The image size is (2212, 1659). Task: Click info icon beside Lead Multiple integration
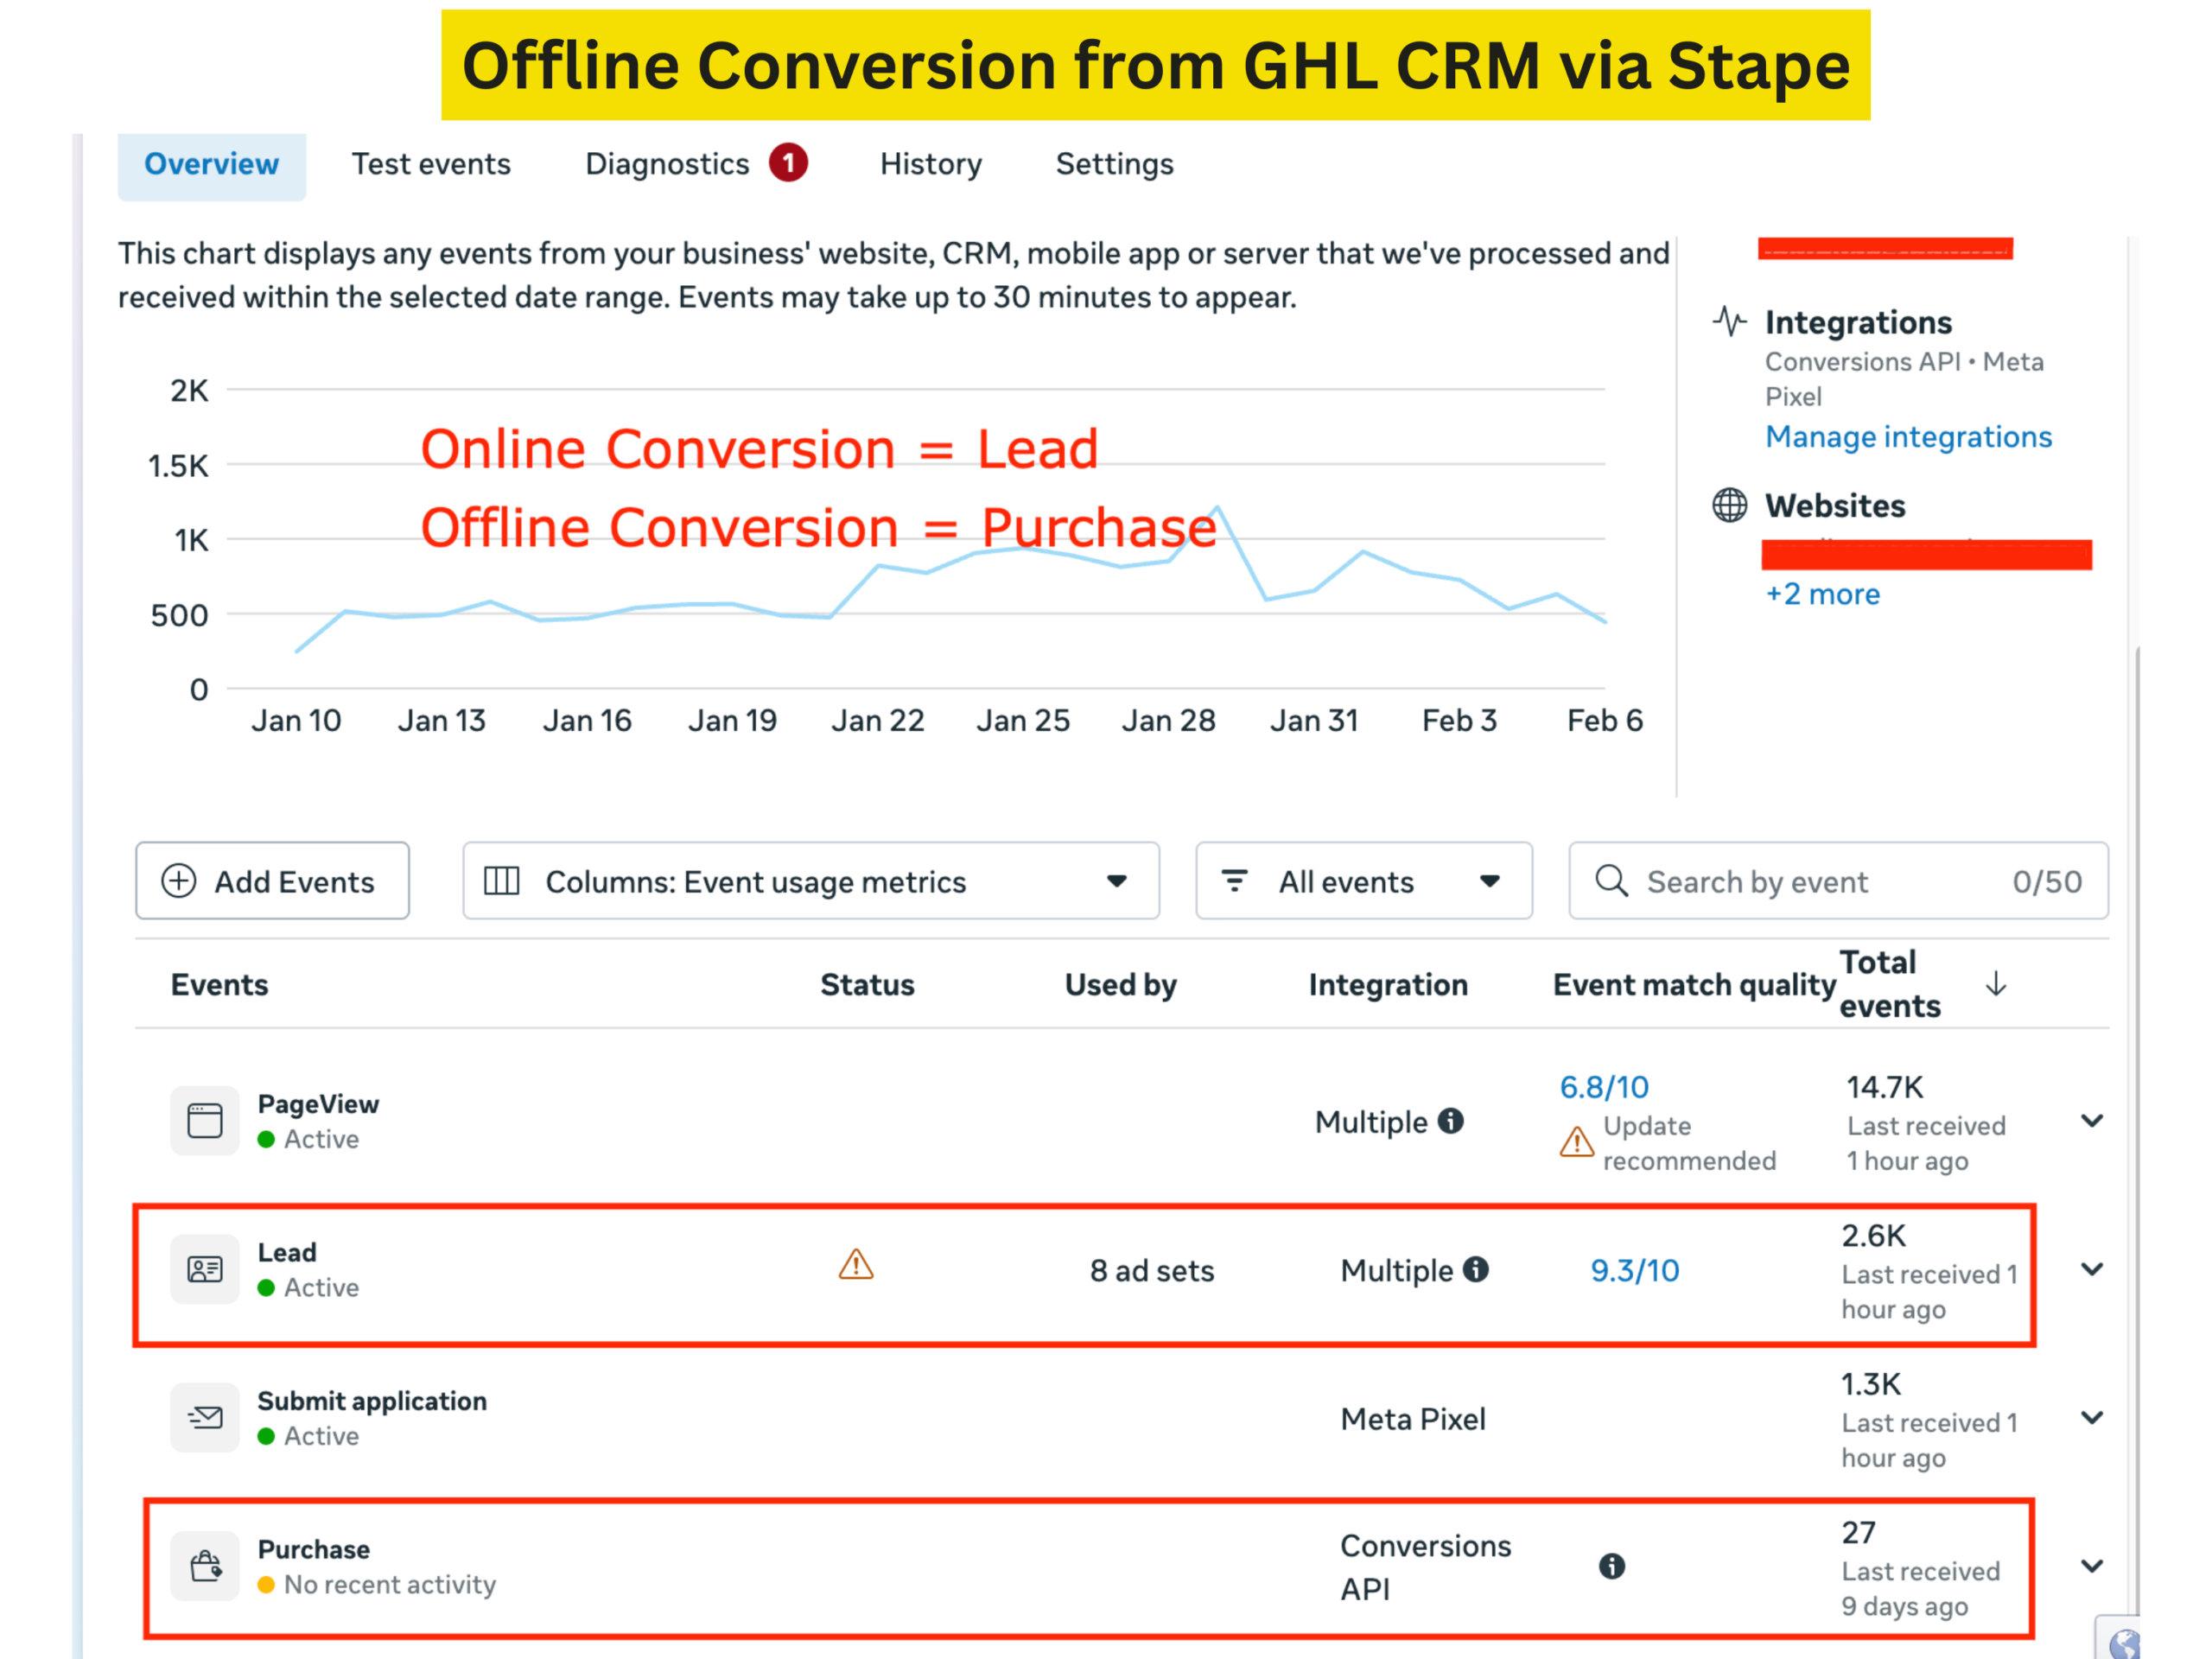(1476, 1269)
